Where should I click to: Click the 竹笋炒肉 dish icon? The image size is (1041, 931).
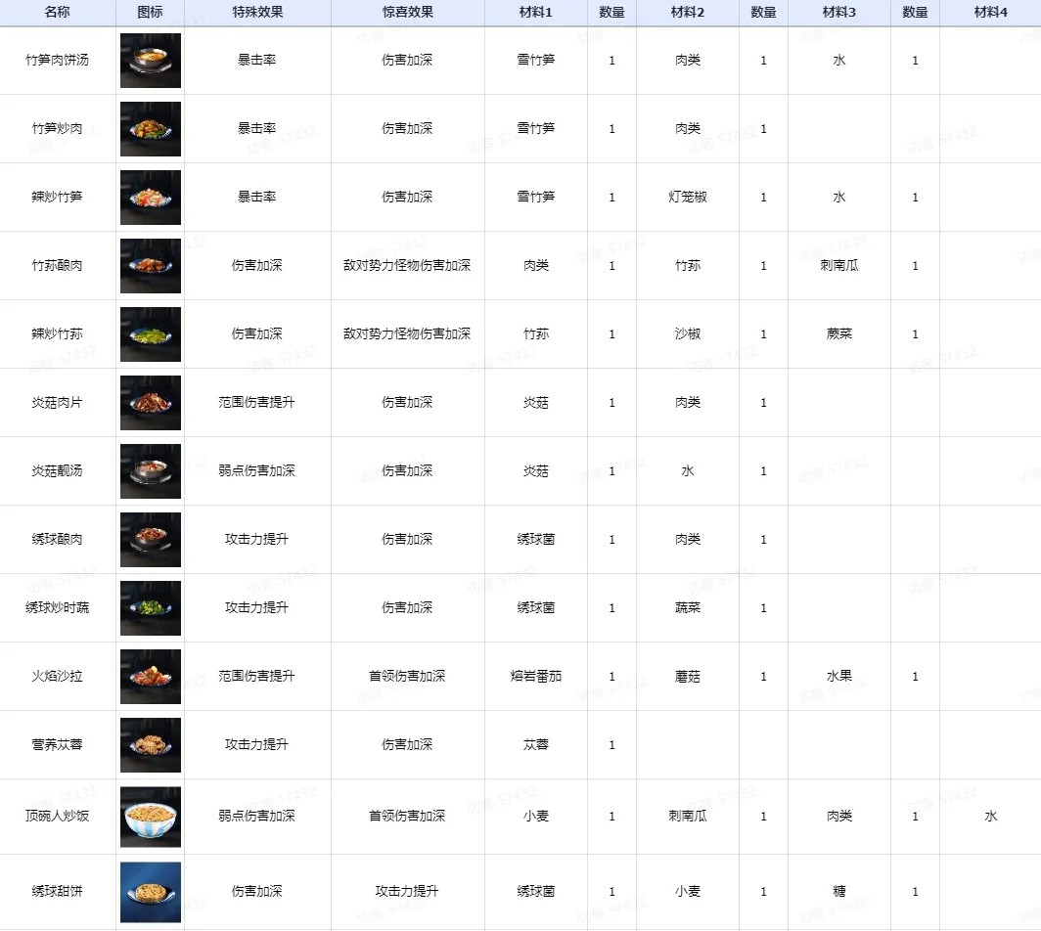pyautogui.click(x=151, y=129)
